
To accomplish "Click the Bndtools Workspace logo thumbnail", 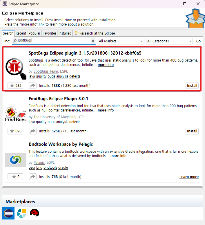I will point(15,160).
